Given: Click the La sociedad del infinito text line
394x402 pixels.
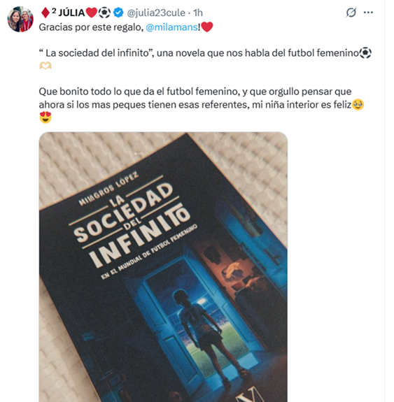Looking at the screenshot, I should pyautogui.click(x=199, y=53).
